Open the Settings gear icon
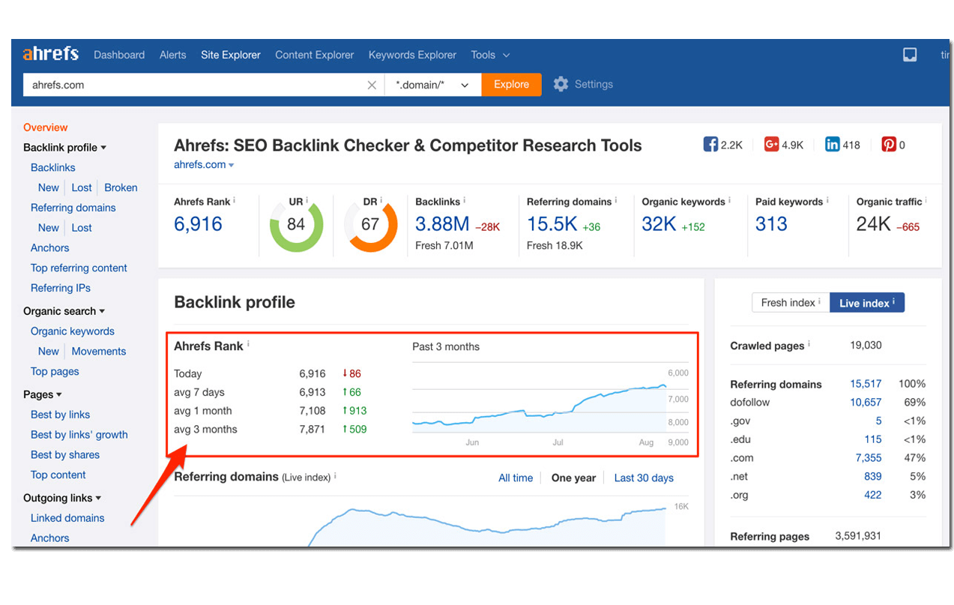The image size is (954, 605). pos(561,84)
